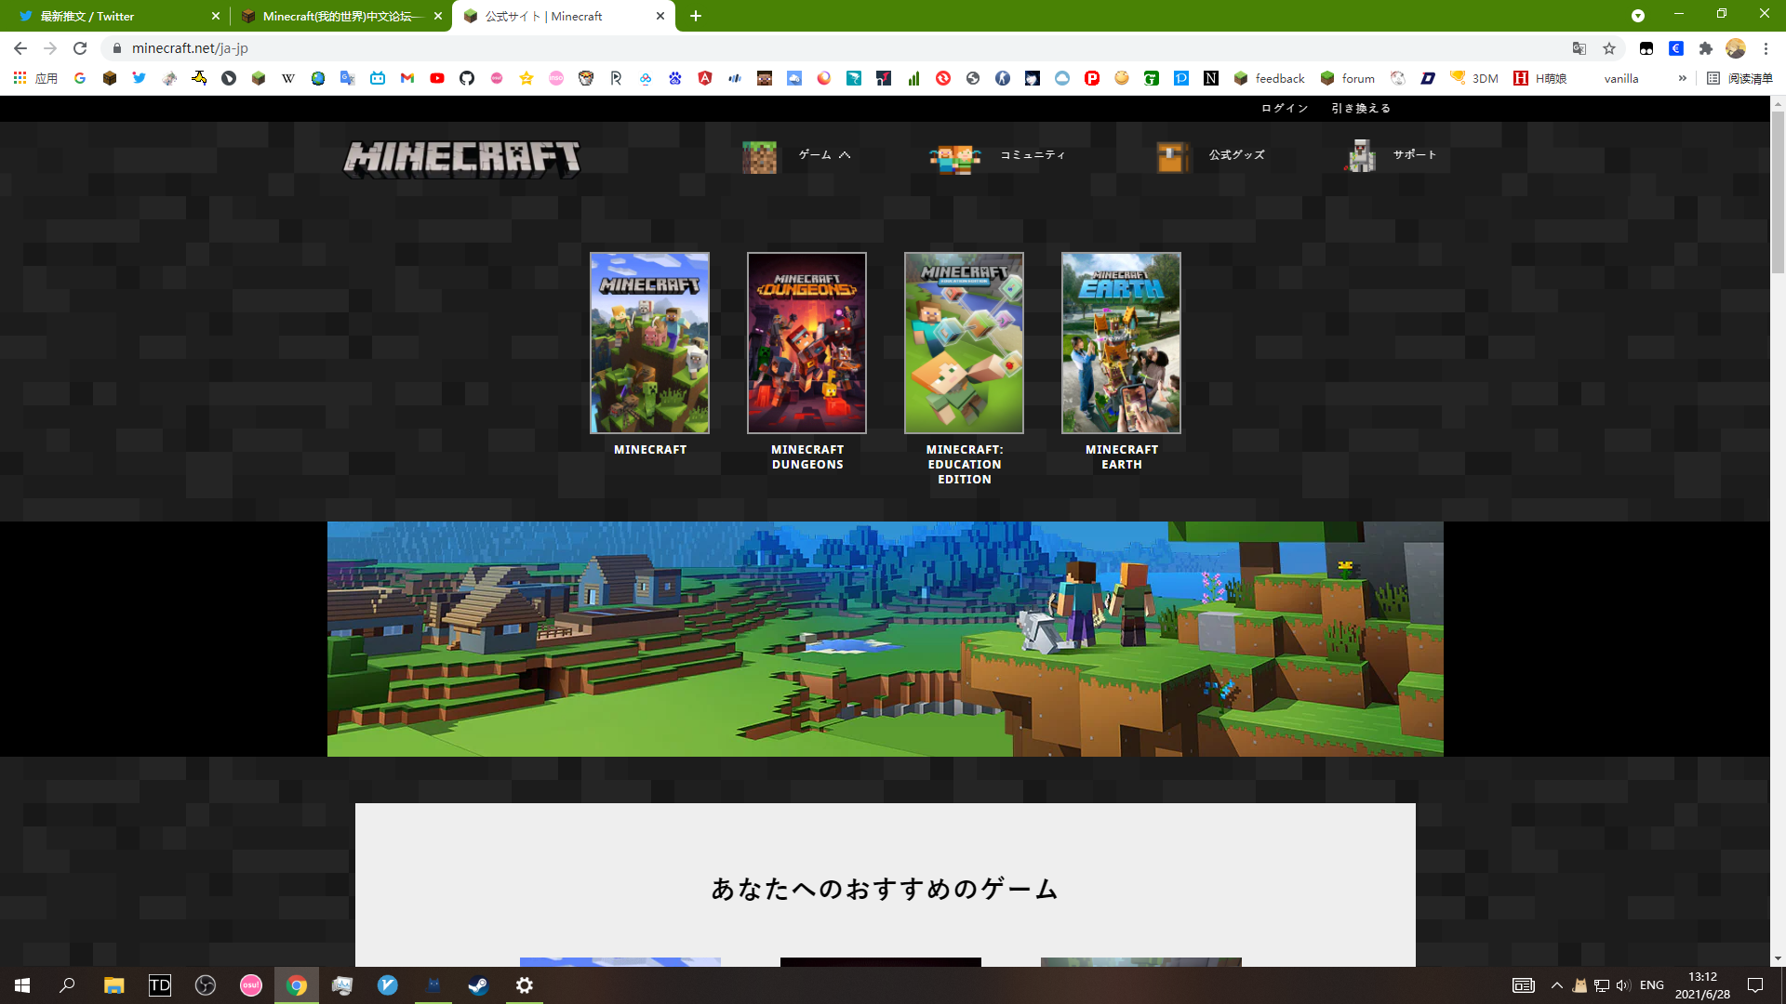1786x1004 pixels.
Task: Open the forum bookmark
Action: click(x=1347, y=78)
